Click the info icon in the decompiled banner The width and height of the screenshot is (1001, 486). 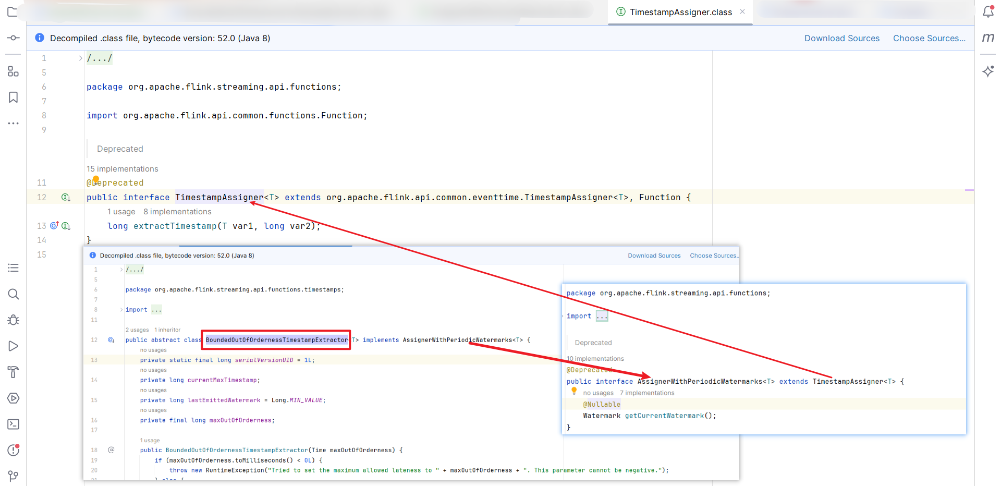coord(40,38)
